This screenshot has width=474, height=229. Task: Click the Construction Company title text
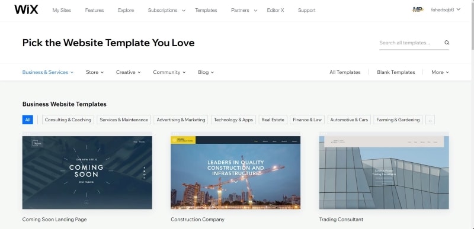[x=197, y=220]
